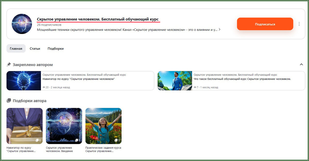
Task: Expand the truncated channel description
Action: [219, 30]
